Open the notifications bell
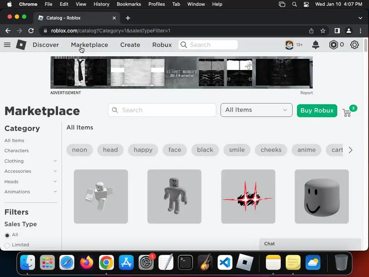This screenshot has width=369, height=277. [316, 45]
